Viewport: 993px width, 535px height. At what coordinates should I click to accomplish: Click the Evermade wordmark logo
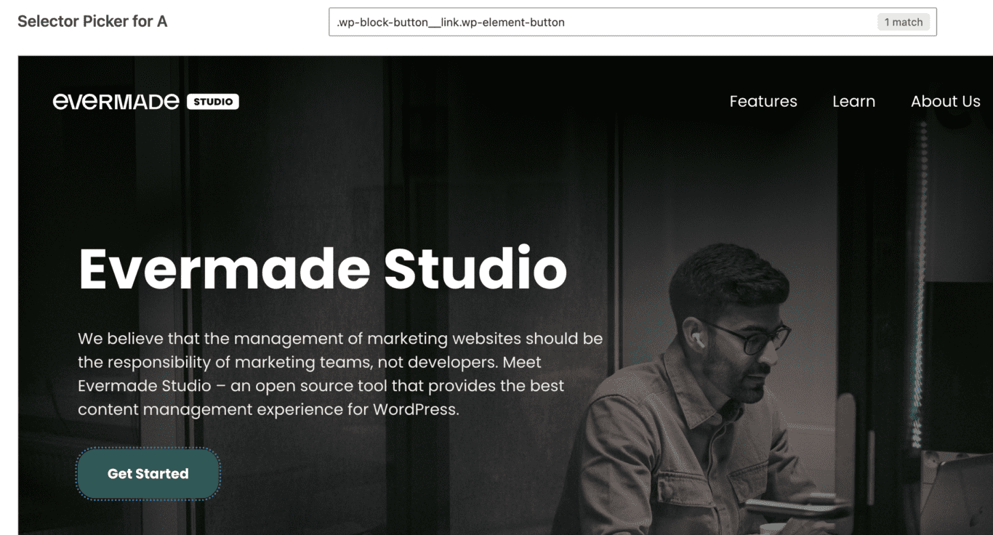tap(116, 102)
